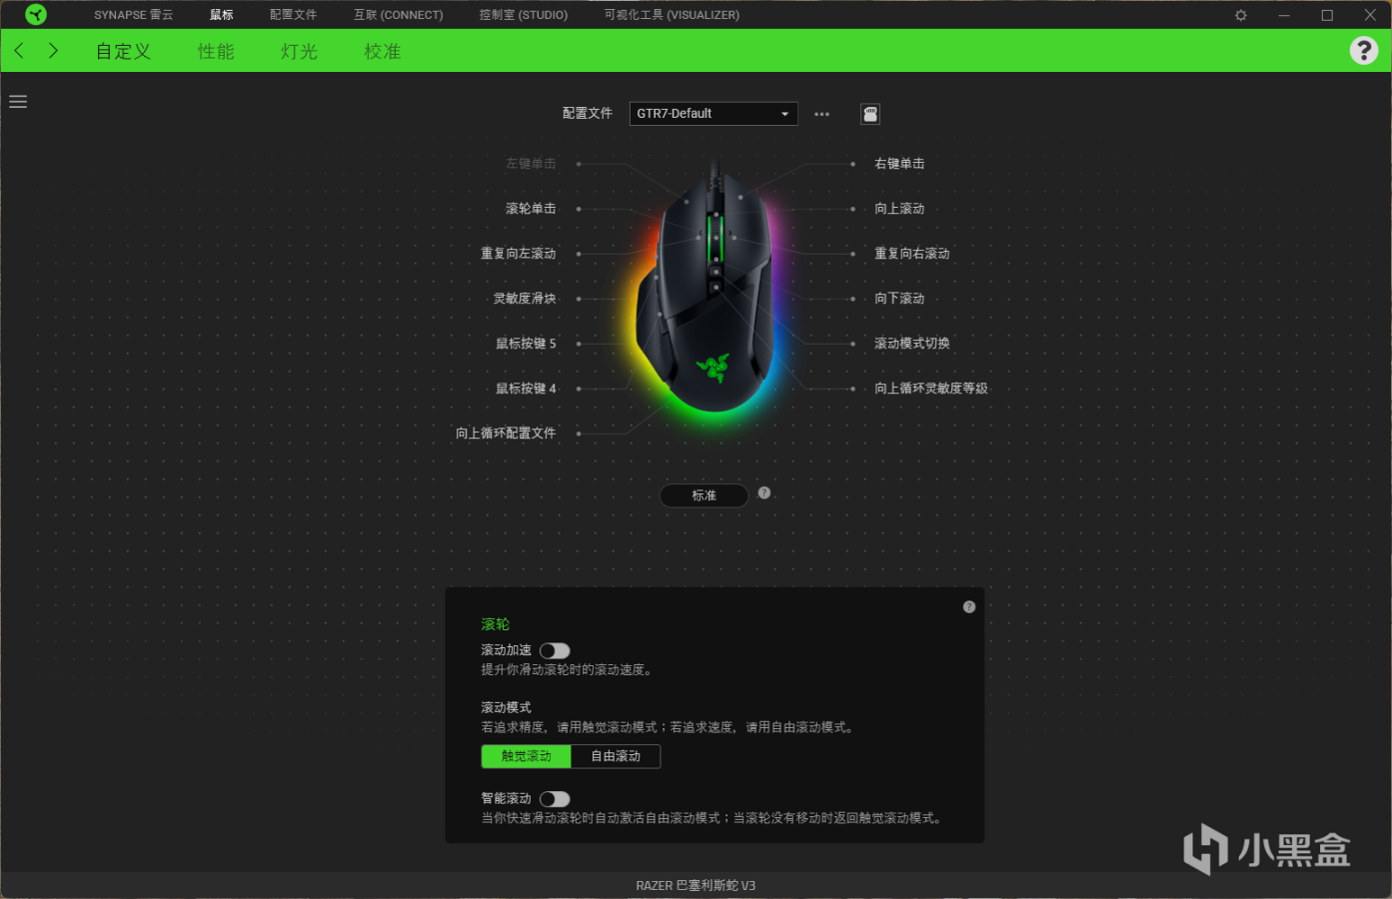Click the help icon beside 标准 button
Screen dimensions: 1392x899
[x=764, y=493]
